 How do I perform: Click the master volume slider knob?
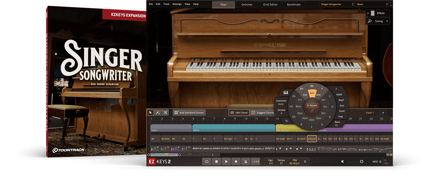point(362,162)
